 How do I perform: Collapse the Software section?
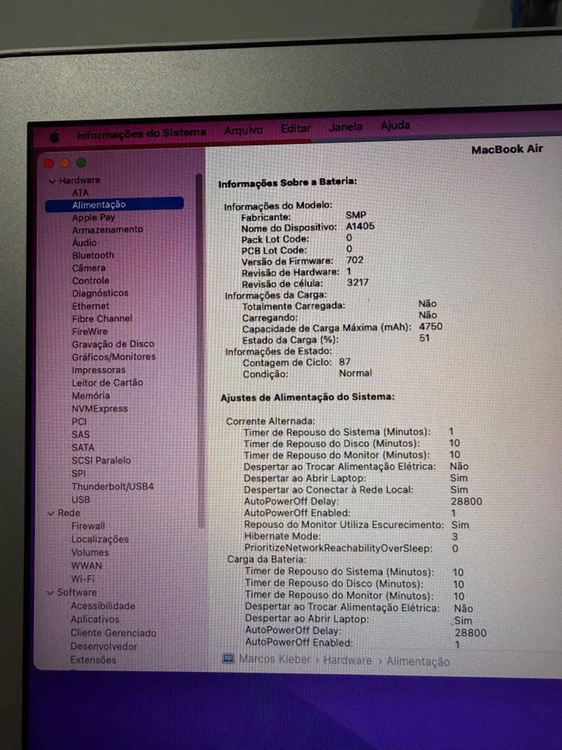pyautogui.click(x=50, y=593)
